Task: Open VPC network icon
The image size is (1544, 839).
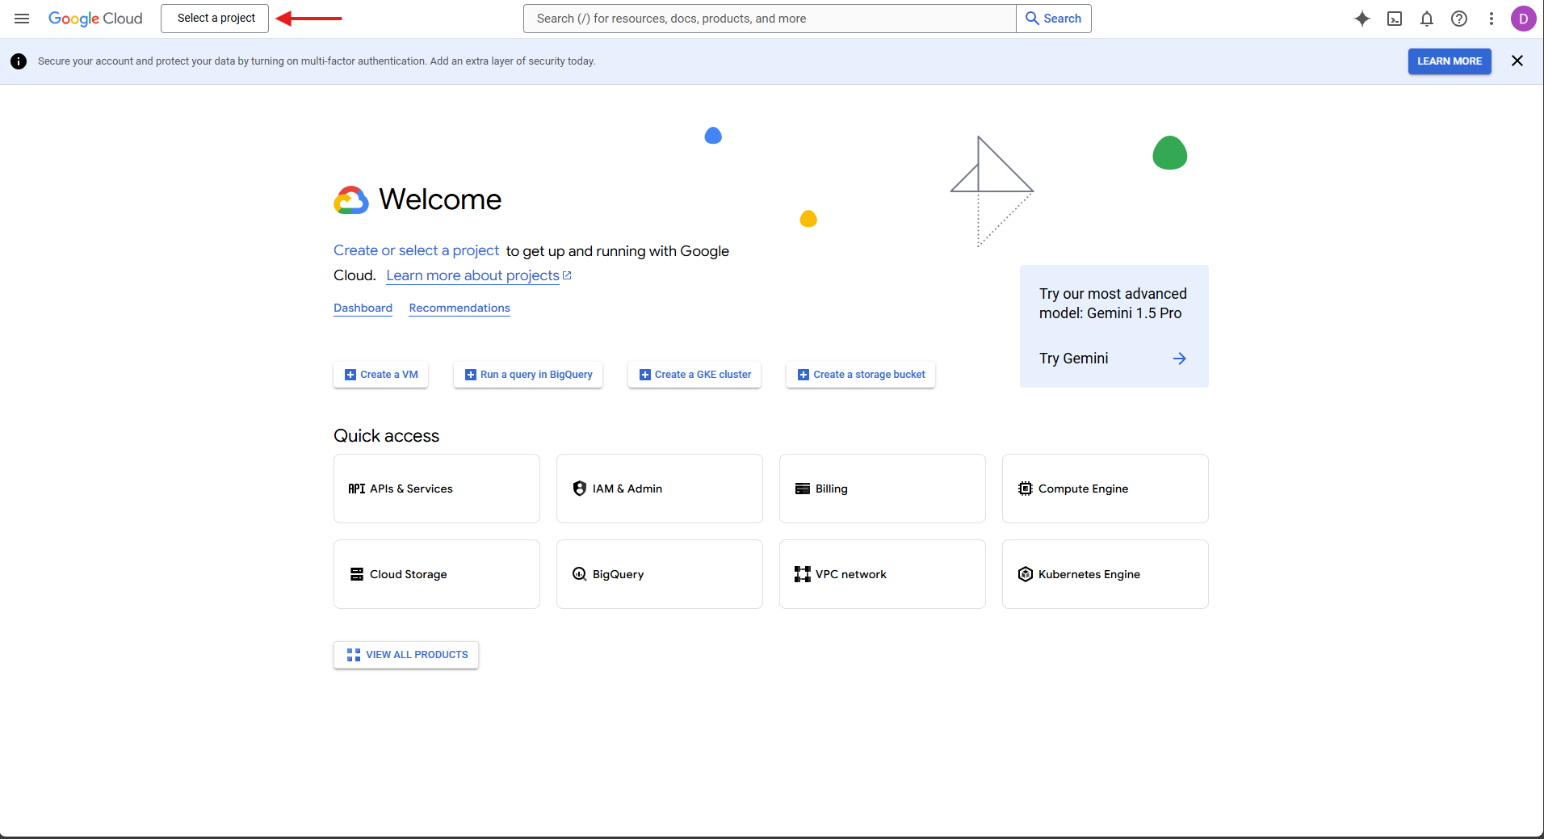Action: [x=803, y=574]
